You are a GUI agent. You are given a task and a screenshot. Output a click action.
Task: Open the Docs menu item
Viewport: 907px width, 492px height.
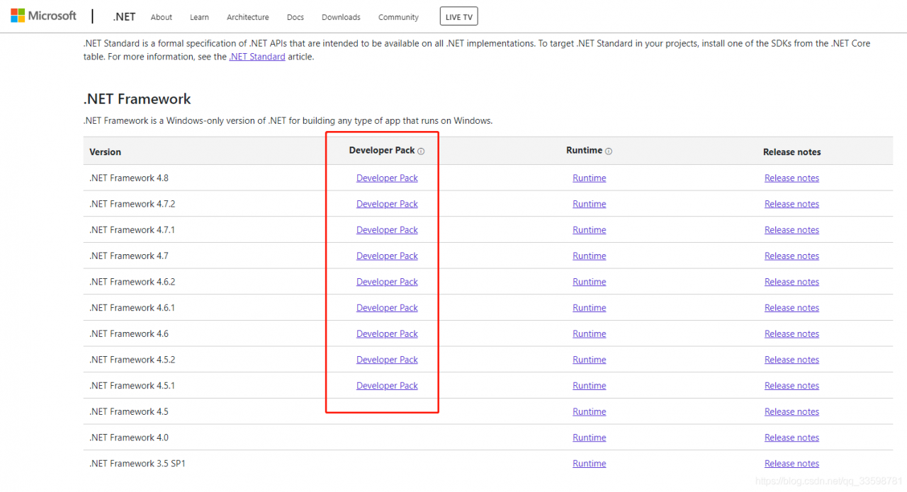[x=295, y=17]
